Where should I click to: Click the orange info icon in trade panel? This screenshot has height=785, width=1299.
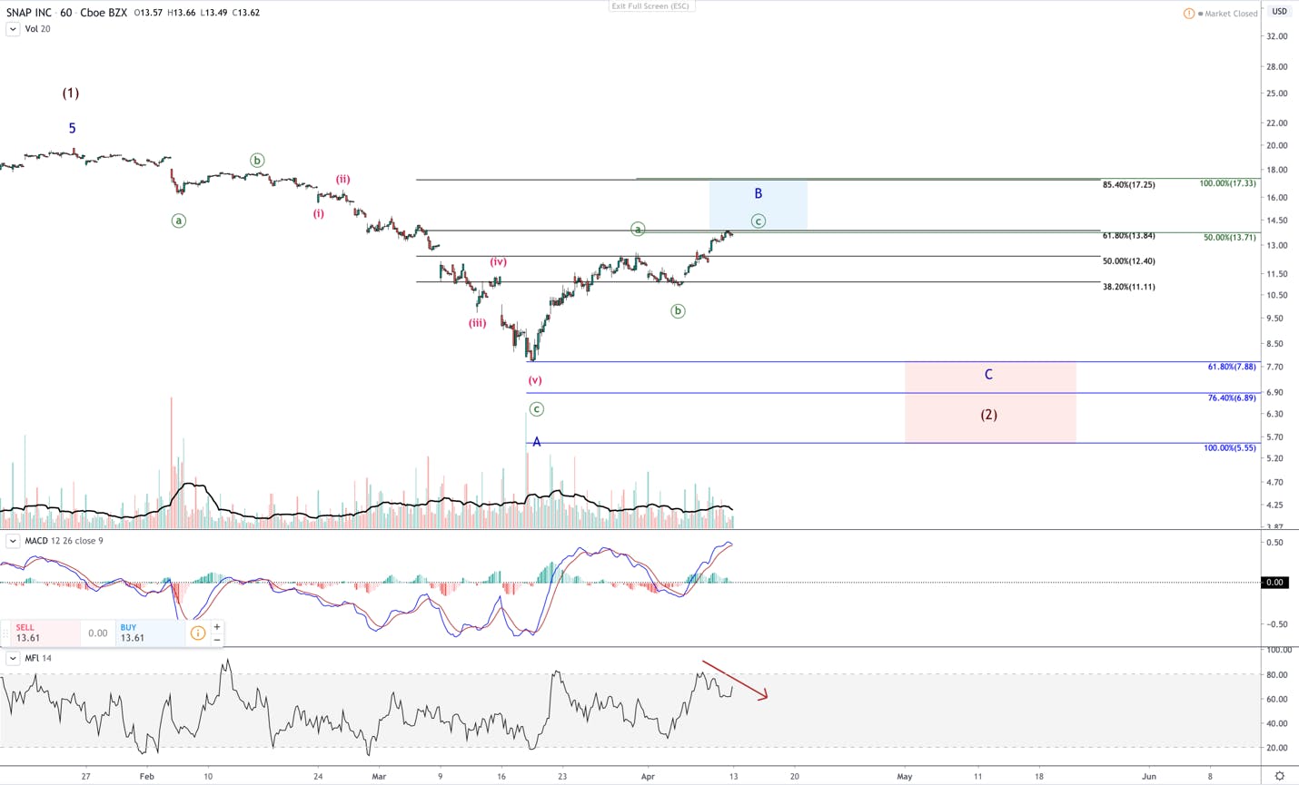pos(197,633)
